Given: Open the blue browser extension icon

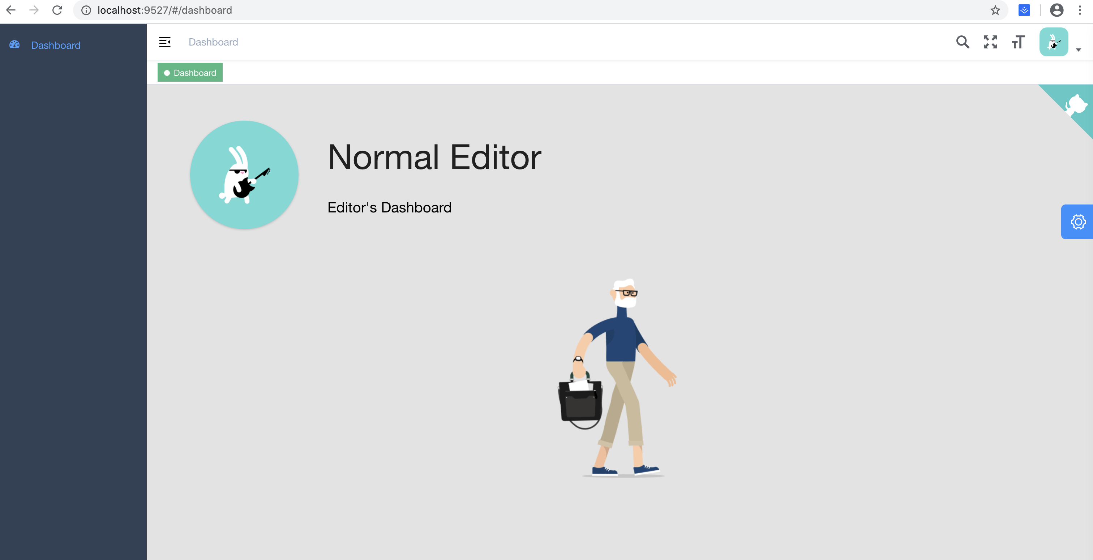Looking at the screenshot, I should click(x=1024, y=10).
